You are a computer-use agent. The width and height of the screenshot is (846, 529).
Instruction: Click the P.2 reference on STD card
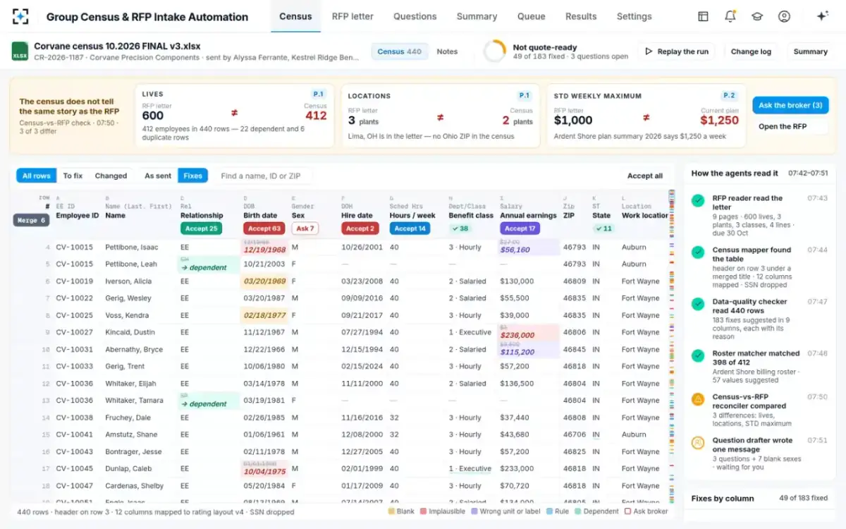click(729, 95)
